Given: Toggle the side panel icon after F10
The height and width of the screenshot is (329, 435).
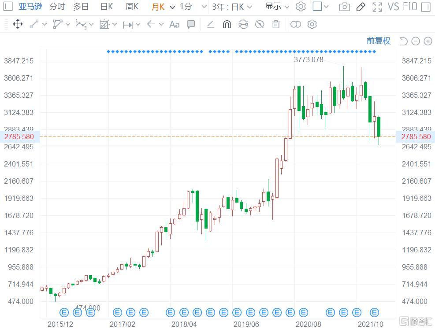Looking at the screenshot, I should click(x=426, y=7).
